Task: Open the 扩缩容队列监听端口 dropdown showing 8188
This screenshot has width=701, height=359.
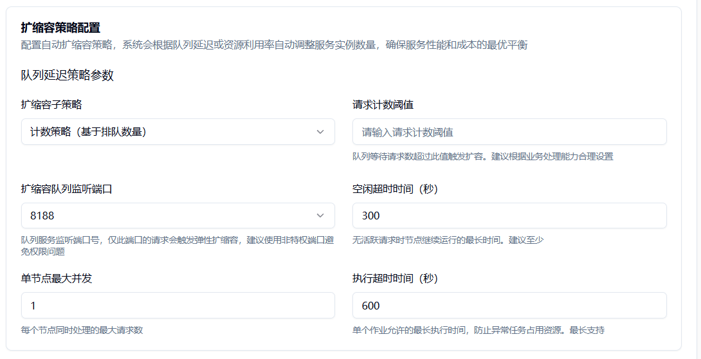Action: [167, 216]
